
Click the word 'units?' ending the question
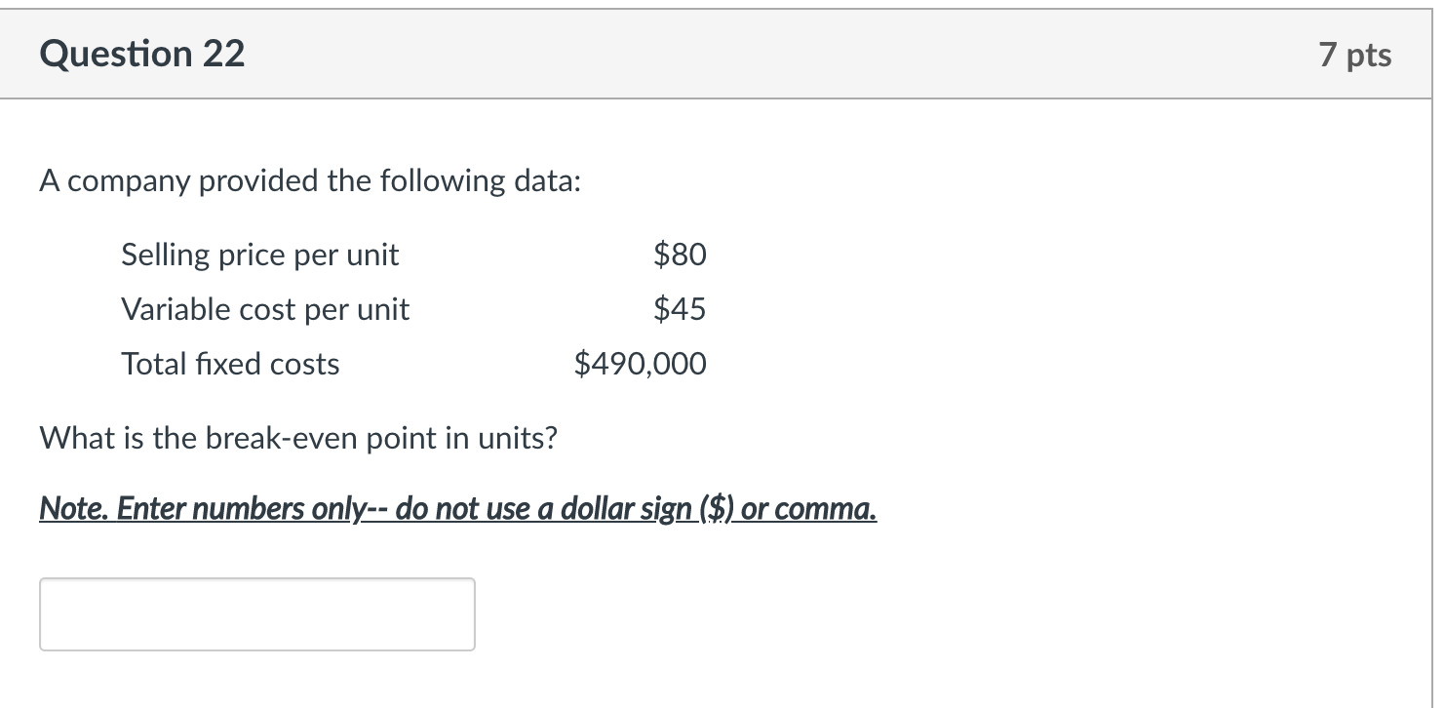pyautogui.click(x=516, y=439)
